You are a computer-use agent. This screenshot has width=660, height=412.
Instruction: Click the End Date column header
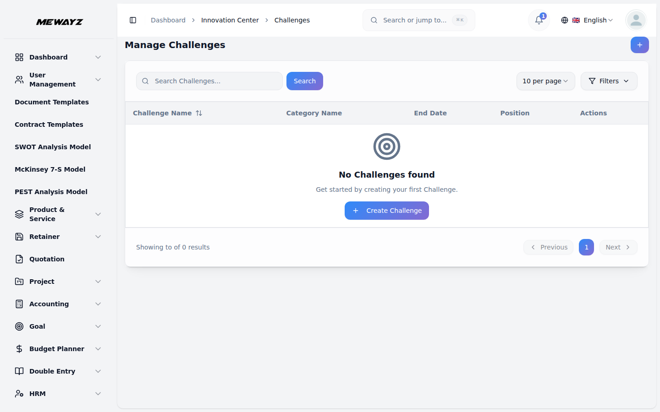click(430, 113)
